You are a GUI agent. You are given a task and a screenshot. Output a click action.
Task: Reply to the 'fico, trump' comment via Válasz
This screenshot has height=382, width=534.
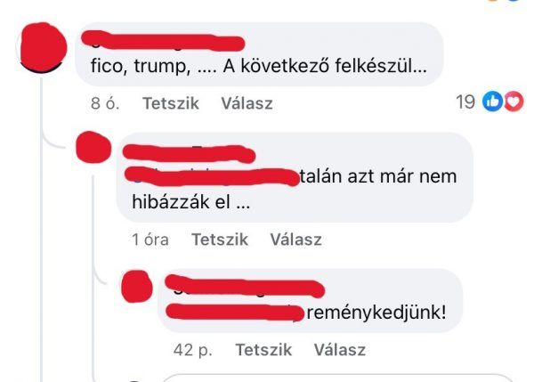[247, 103]
